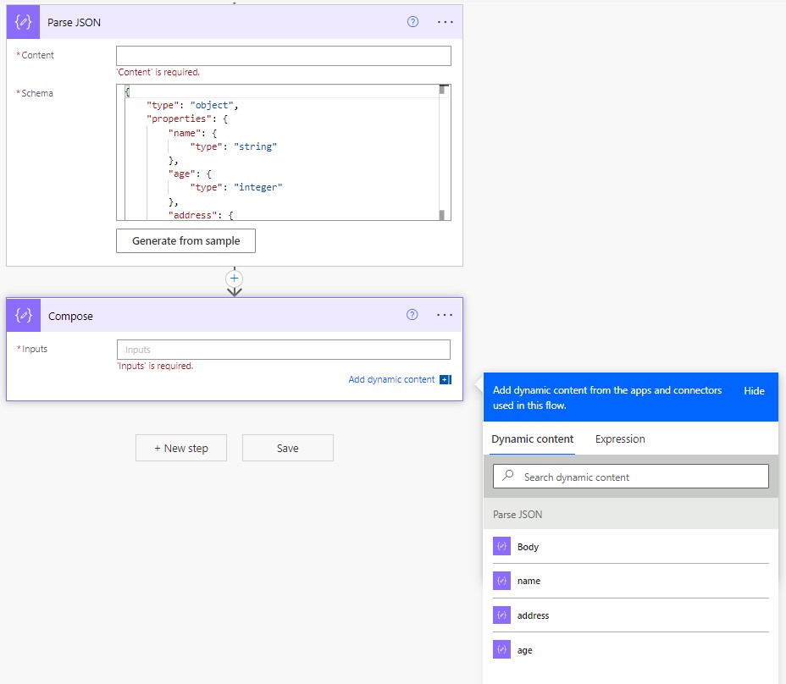Viewport: 786px width, 684px height.
Task: Select age dynamic content
Action: point(631,649)
